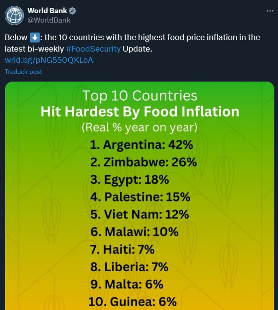Open the @WorldBank handle
This screenshot has width=278, height=310.
[49, 20]
